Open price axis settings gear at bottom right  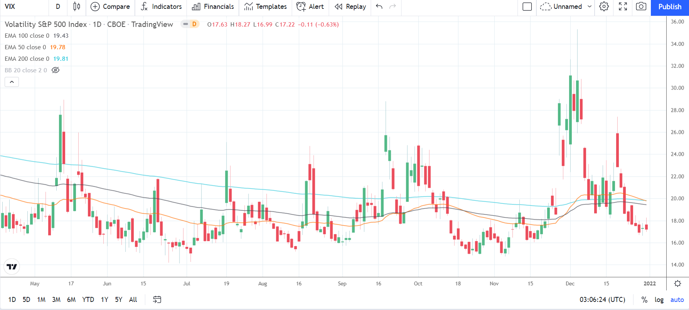point(677,283)
